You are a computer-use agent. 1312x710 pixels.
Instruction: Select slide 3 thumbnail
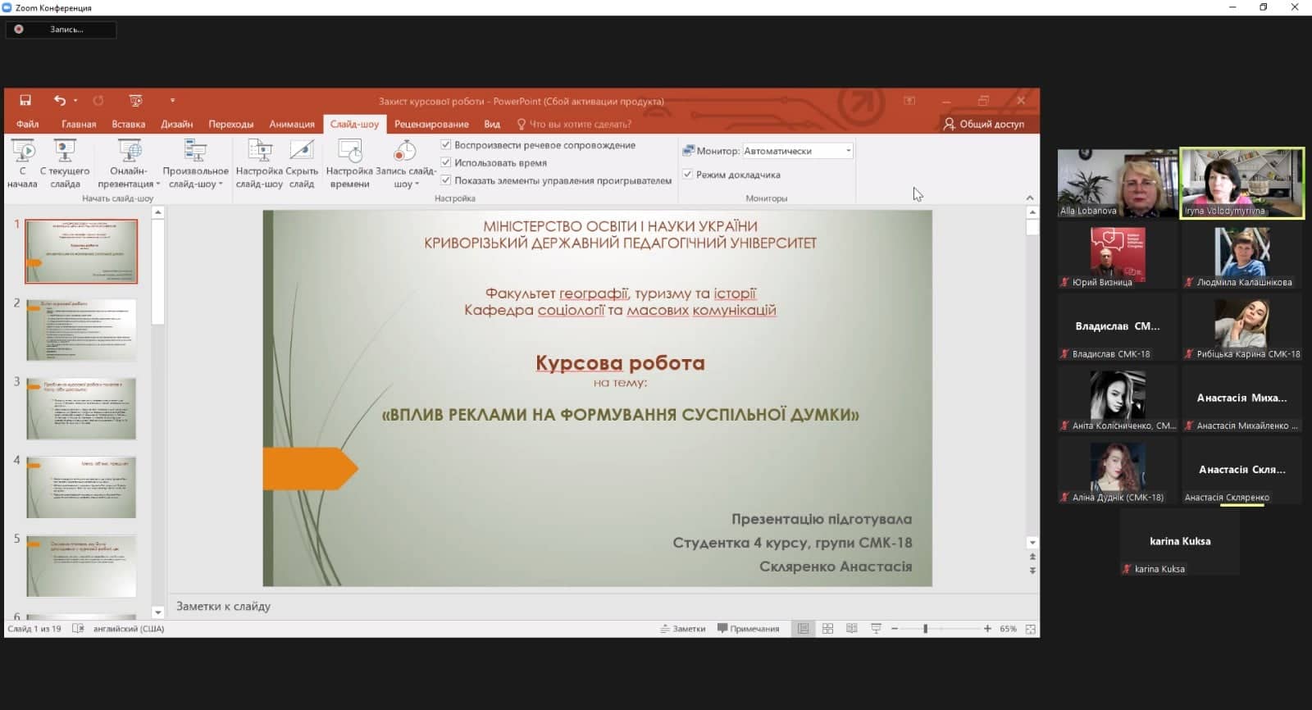point(81,408)
